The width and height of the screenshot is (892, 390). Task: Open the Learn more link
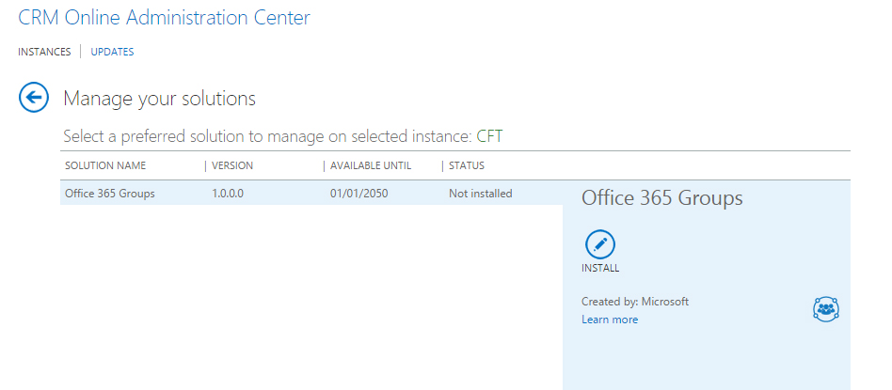click(x=610, y=320)
